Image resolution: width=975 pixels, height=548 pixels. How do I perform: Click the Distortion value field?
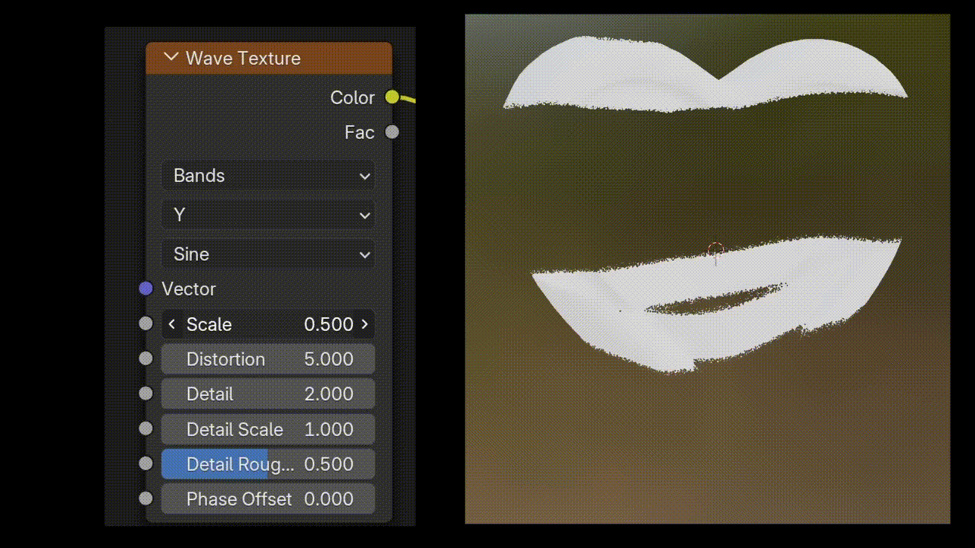(x=268, y=359)
